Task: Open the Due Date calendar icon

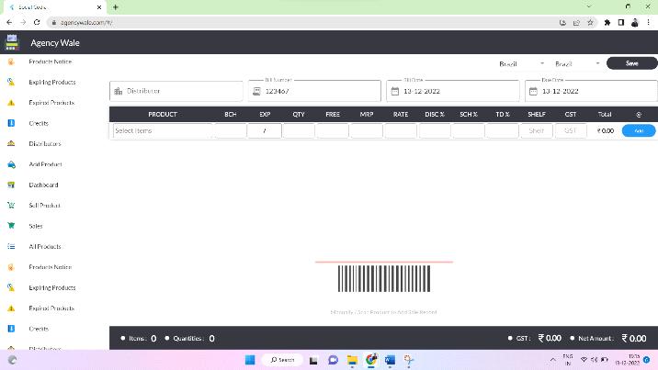Action: point(533,91)
